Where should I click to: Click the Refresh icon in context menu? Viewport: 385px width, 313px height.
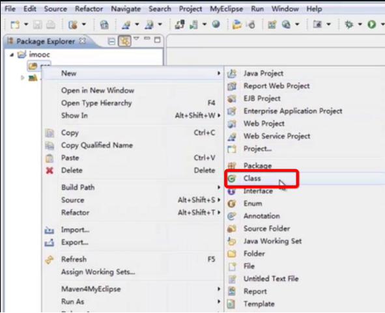tap(50, 260)
